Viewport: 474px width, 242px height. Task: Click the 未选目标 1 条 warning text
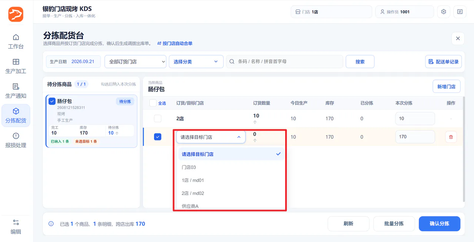point(86,141)
